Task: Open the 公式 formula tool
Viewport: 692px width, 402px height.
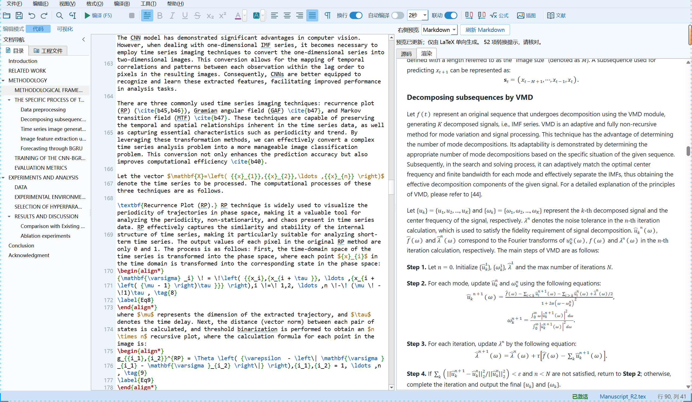Action: tap(499, 15)
